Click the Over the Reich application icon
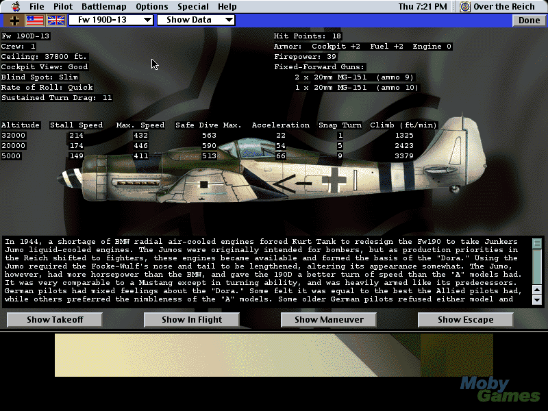The image size is (548, 411). point(465,7)
